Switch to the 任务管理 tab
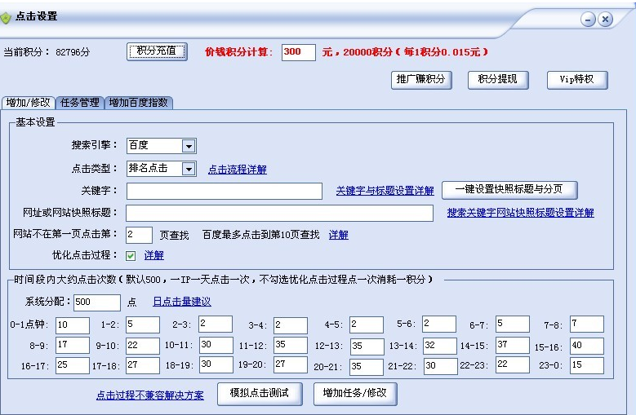 pyautogui.click(x=80, y=103)
